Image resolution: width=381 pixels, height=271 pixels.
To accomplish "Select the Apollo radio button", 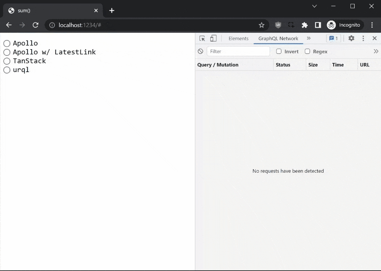I will (7, 43).
